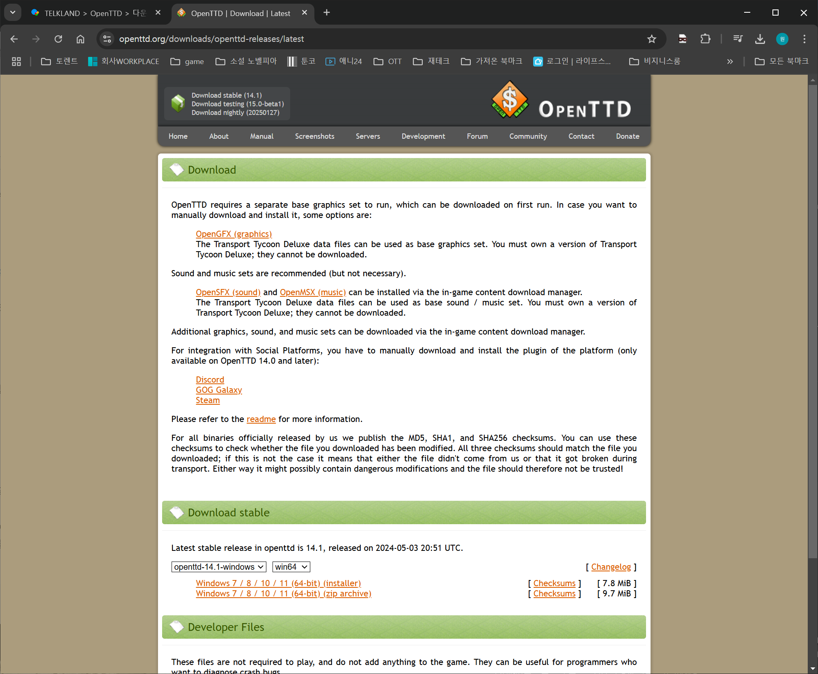Open a new tab with plus button
This screenshot has height=674, width=818.
coord(327,13)
